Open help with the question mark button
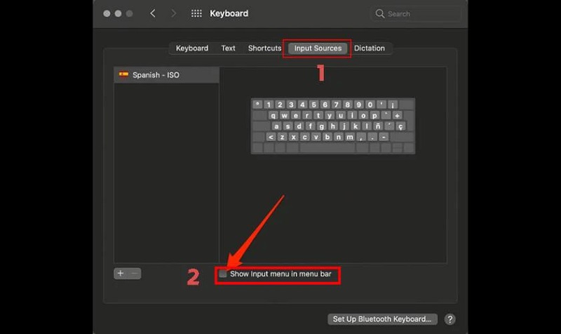This screenshot has height=334, width=561. [x=450, y=319]
